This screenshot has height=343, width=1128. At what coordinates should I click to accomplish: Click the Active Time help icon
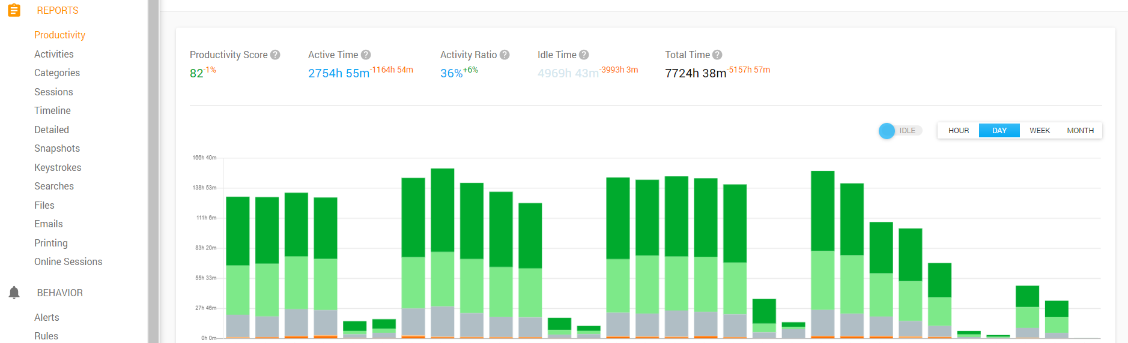tap(366, 55)
